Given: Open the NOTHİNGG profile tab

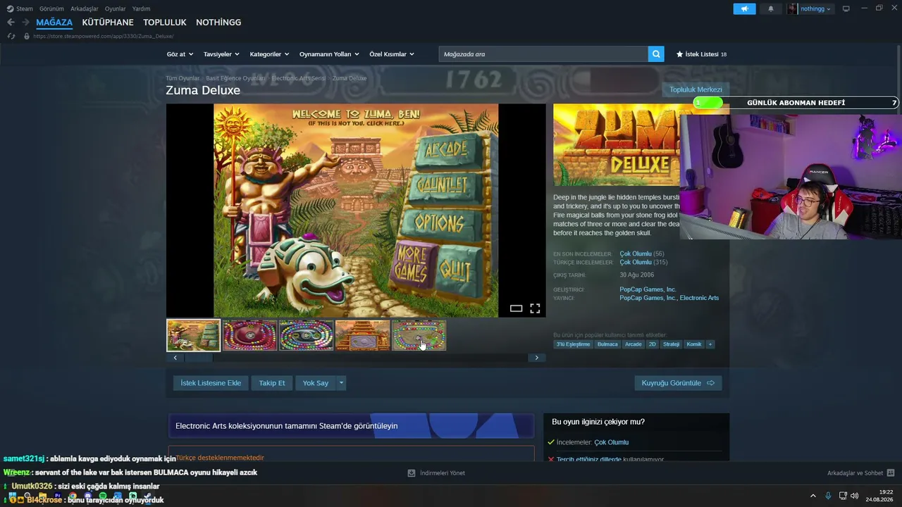Looking at the screenshot, I should click(x=218, y=23).
